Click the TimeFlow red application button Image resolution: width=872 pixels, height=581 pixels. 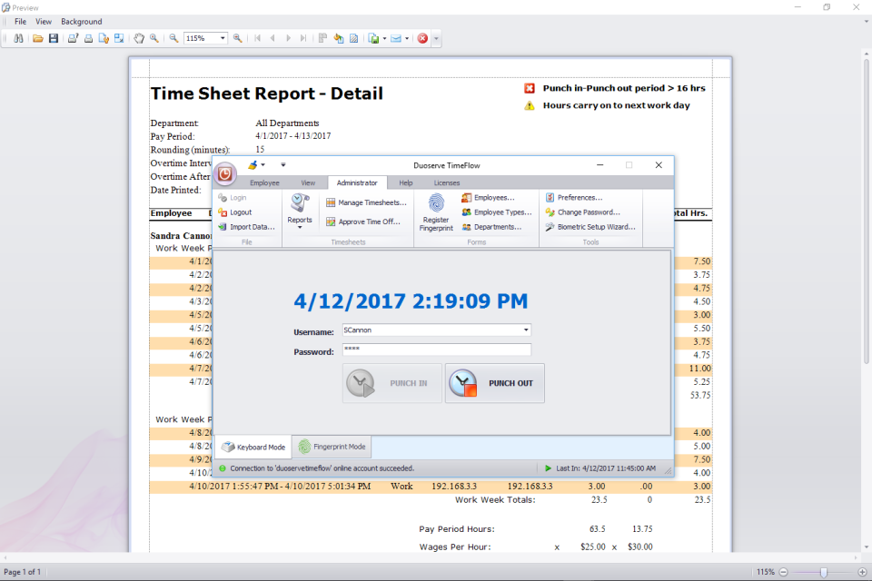[x=225, y=174]
